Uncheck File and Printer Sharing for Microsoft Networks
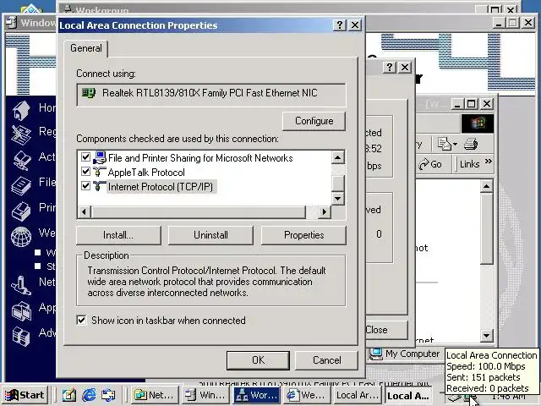The image size is (541, 406). [x=85, y=157]
